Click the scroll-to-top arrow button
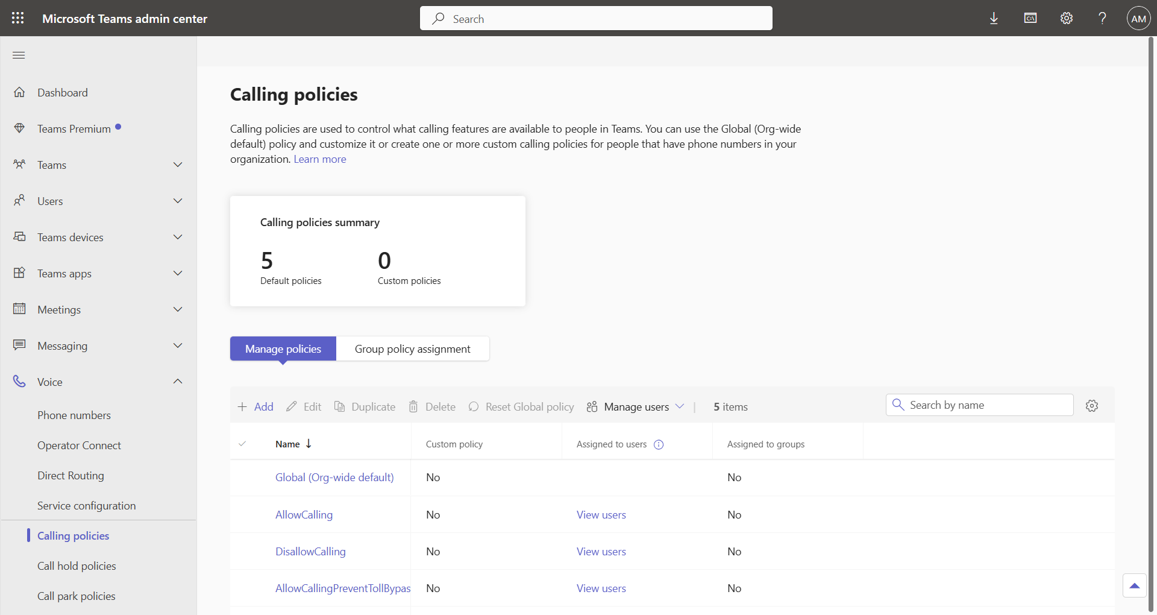Screen dimensions: 1157x615 [1134, 585]
